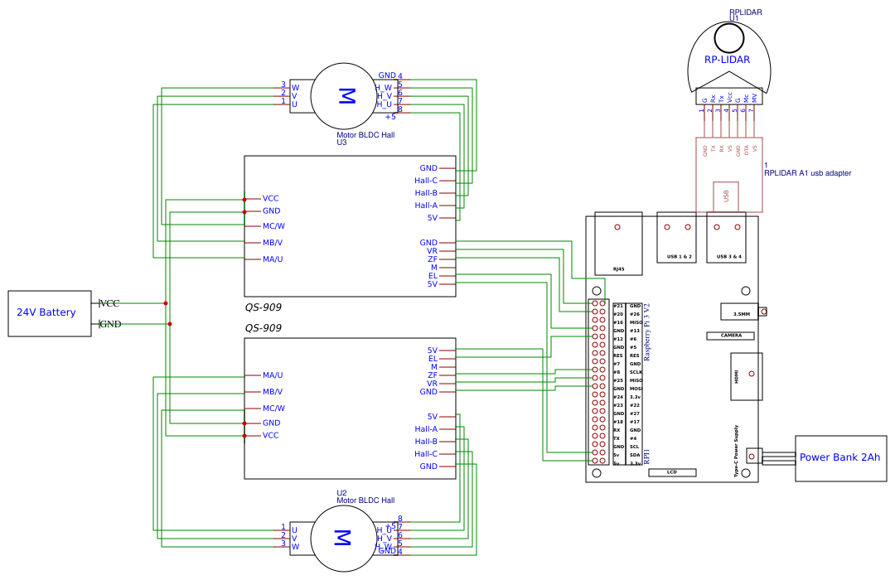Screen dimensions: 895x580
Task: Select the RP-LIDAR label on the sensor
Action: (727, 60)
